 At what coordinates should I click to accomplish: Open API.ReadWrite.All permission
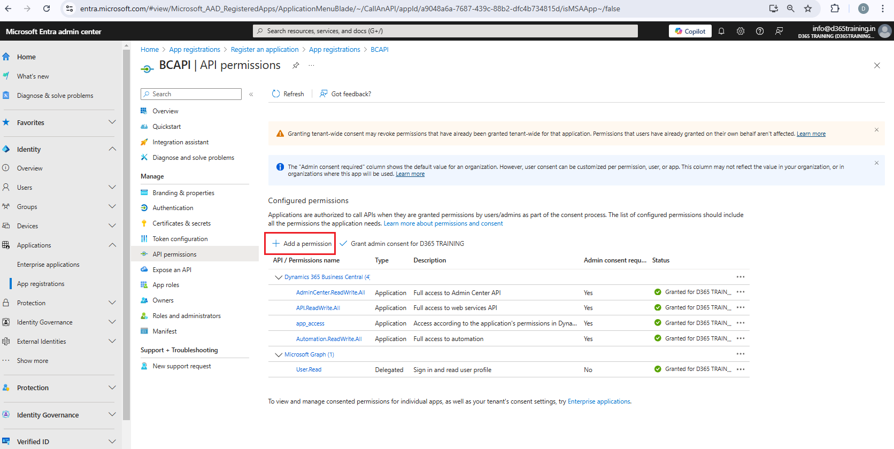(318, 308)
